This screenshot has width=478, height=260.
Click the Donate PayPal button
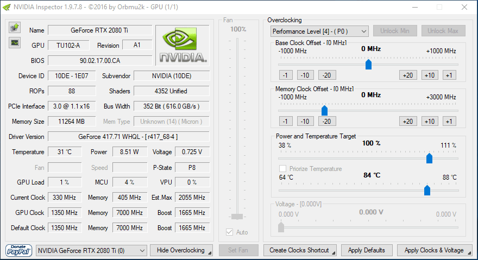click(x=18, y=251)
